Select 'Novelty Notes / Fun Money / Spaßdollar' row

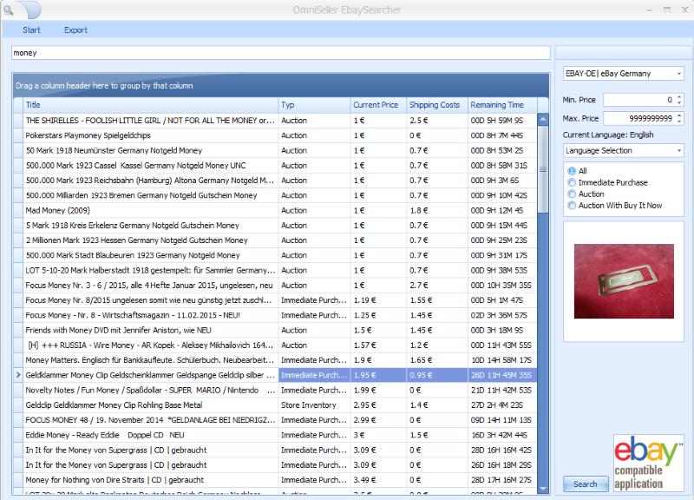(275, 390)
